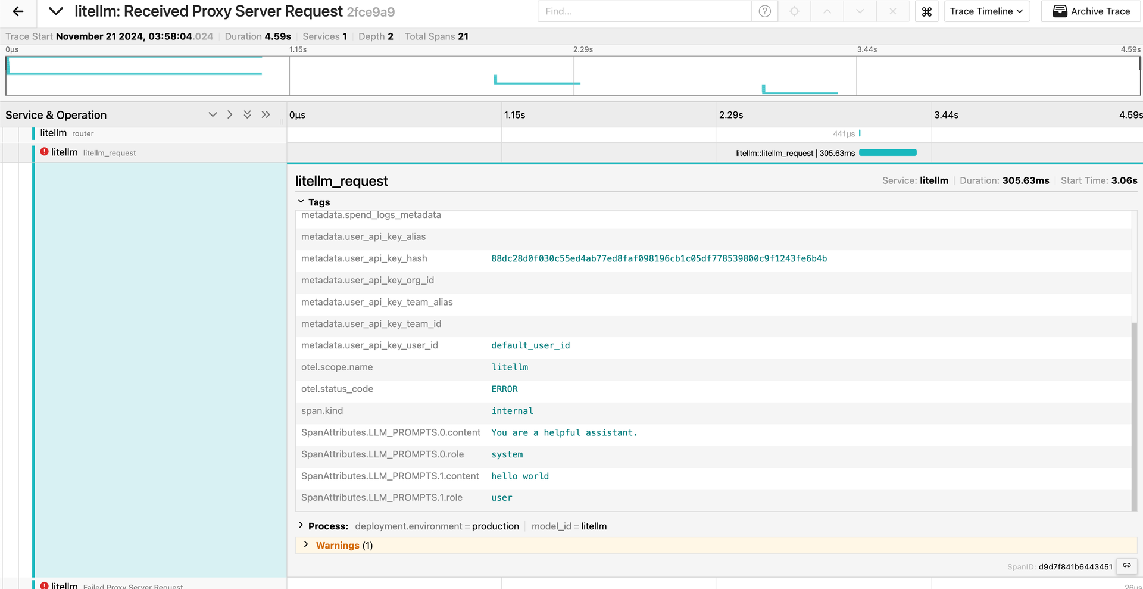Copy the SpanID using the link icon
Screen dimensions: 1143x589
1126,566
